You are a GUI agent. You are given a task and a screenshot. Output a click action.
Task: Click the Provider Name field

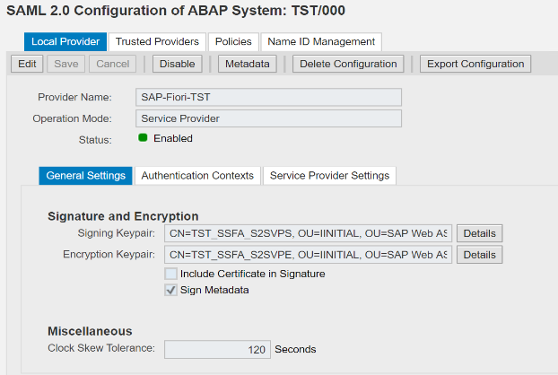click(268, 97)
